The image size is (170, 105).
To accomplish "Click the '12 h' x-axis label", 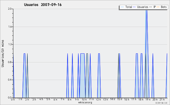I will point(98,99).
